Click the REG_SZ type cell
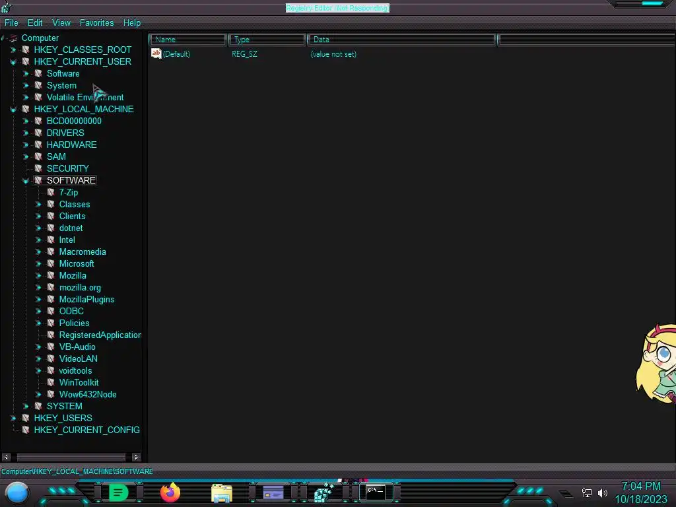Screen dimensions: 676x507 click(x=244, y=54)
